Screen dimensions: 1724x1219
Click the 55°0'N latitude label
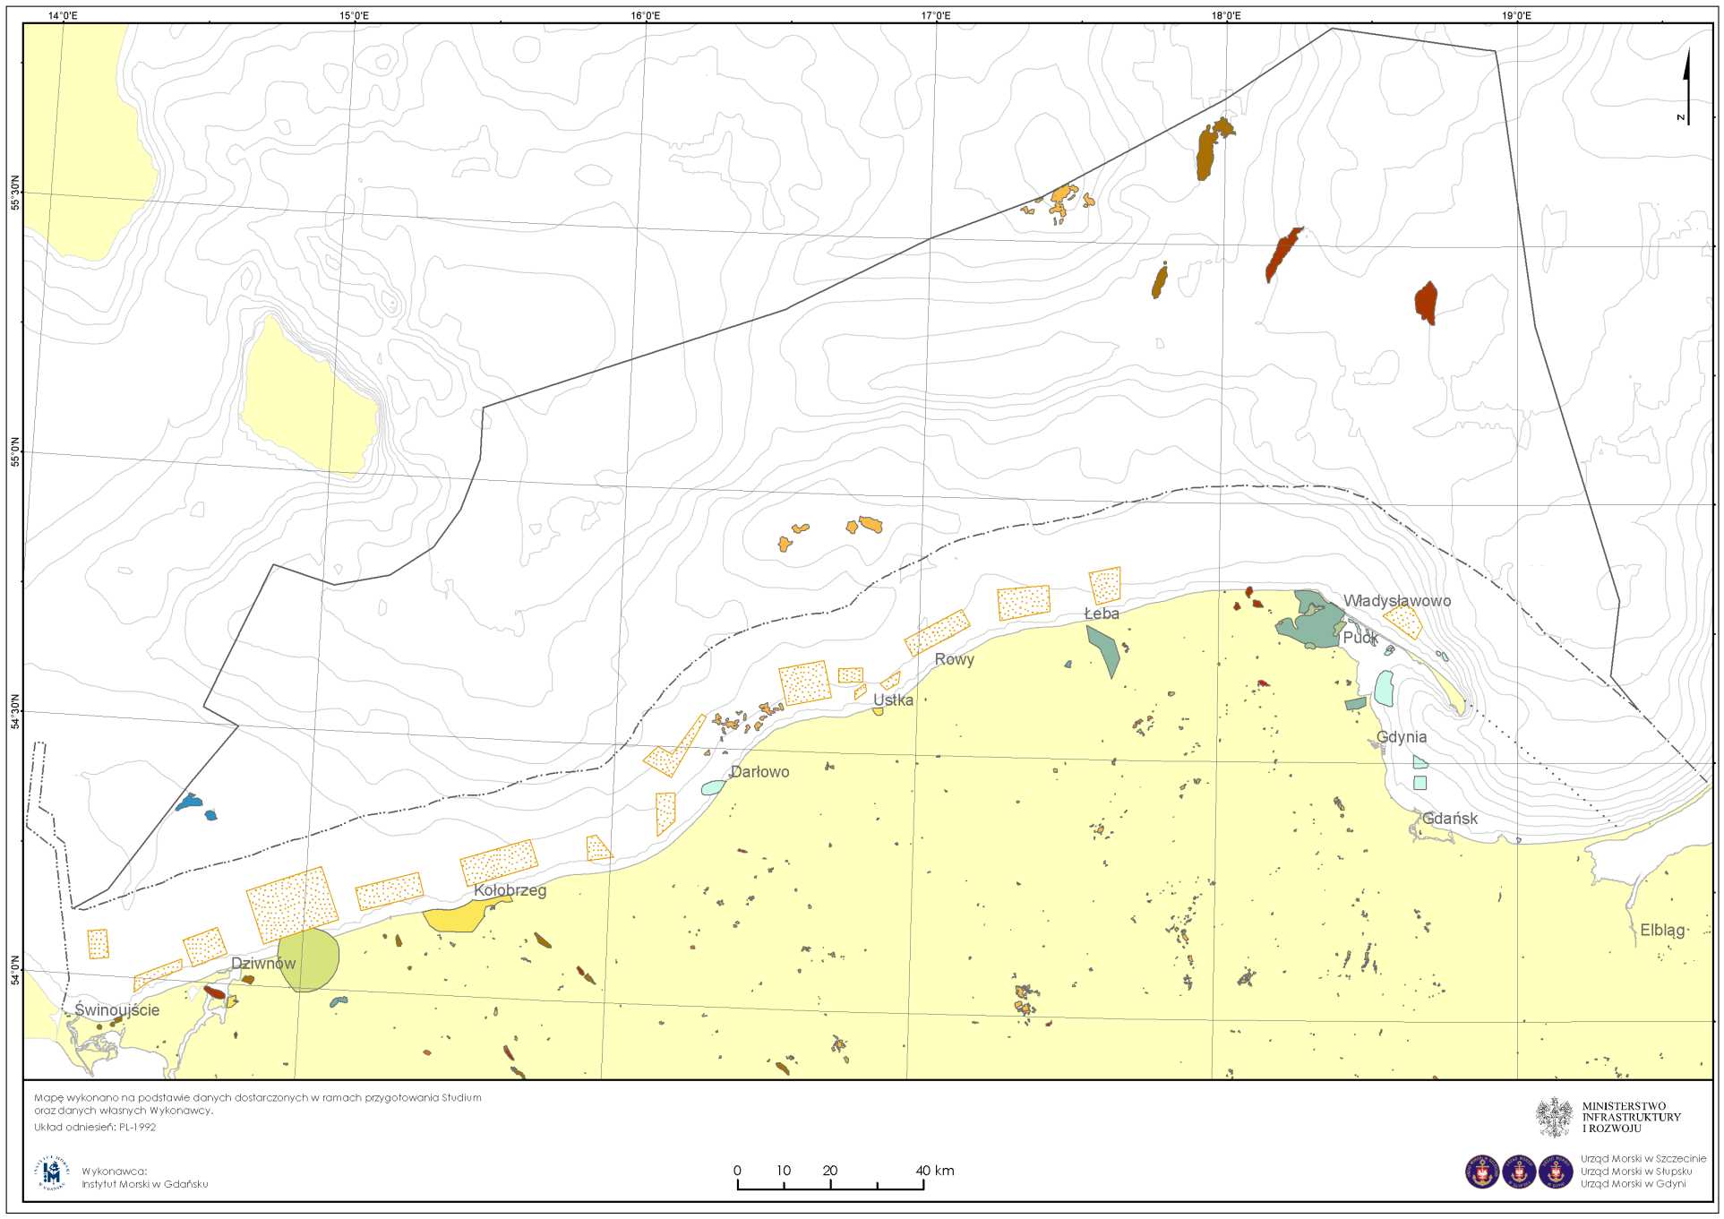[14, 452]
